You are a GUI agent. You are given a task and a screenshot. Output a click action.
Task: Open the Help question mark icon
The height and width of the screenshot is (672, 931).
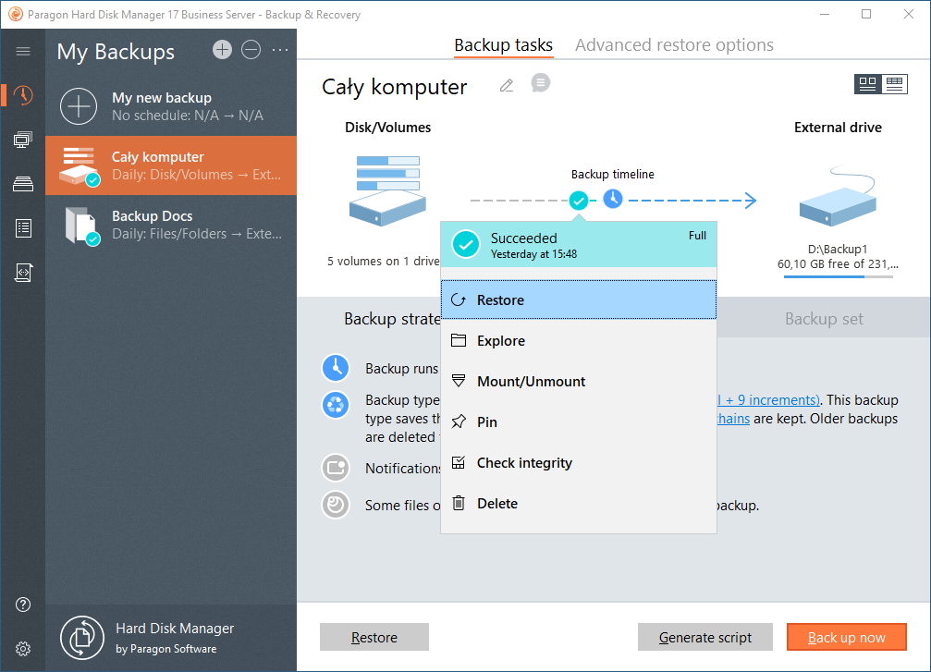(x=23, y=605)
